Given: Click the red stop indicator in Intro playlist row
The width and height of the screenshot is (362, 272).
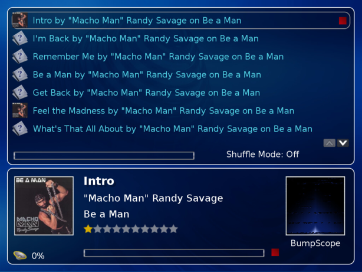Looking at the screenshot, I should (343, 21).
